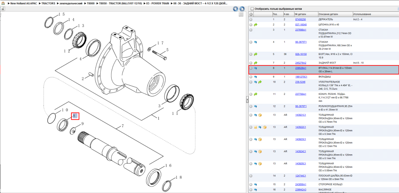The height and width of the screenshot is (193, 399).
Task: Select callout 12 in the diagram
Action: (67, 51)
